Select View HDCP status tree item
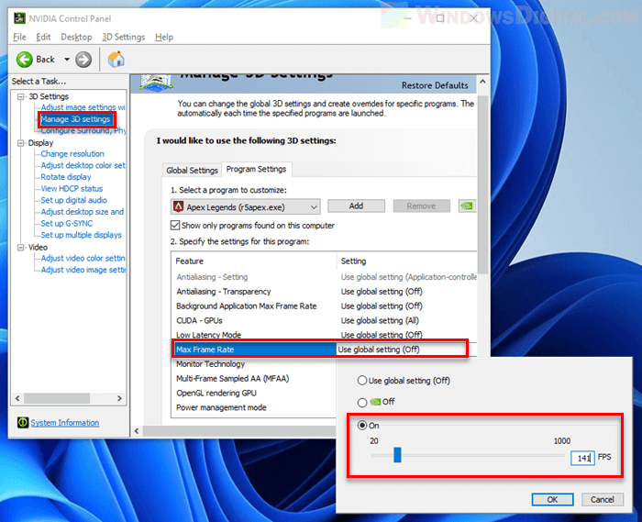 (x=72, y=189)
